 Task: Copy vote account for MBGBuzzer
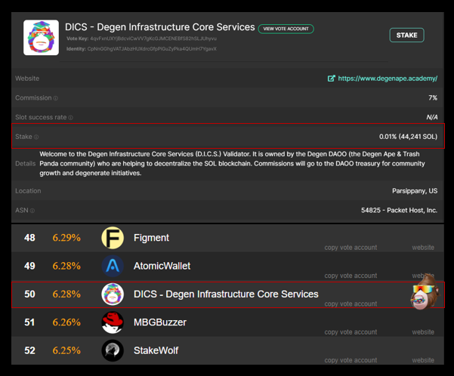point(351,332)
